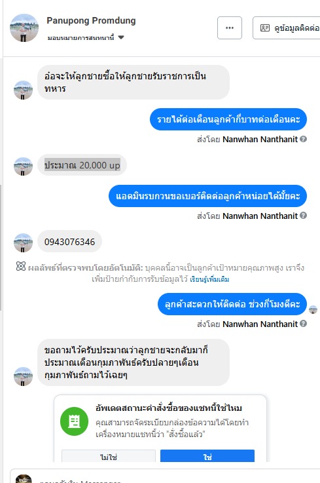Click Panupong Promdung's large profile picture
Viewport: 320px width, 483px height.
tap(24, 28)
